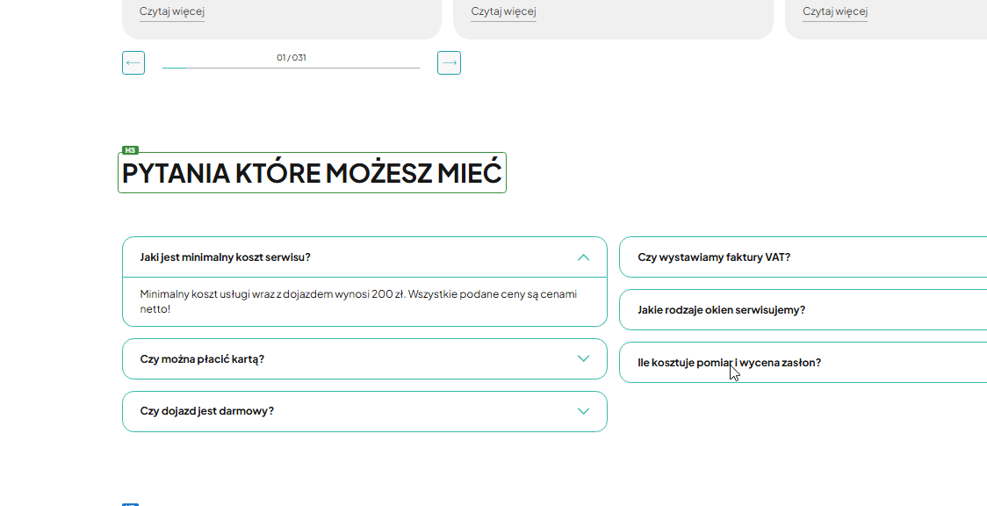Image resolution: width=987 pixels, height=506 pixels.
Task: Open the middle 'Czytaj więcej' link
Action: pyautogui.click(x=503, y=11)
